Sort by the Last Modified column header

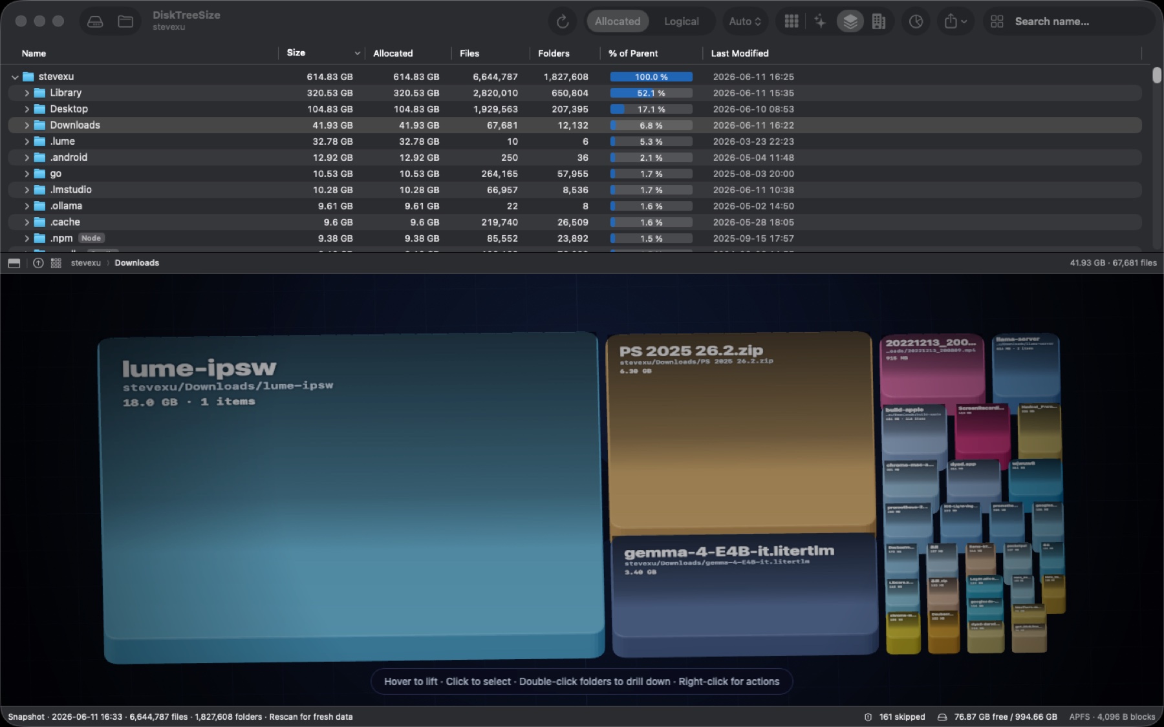click(x=740, y=54)
